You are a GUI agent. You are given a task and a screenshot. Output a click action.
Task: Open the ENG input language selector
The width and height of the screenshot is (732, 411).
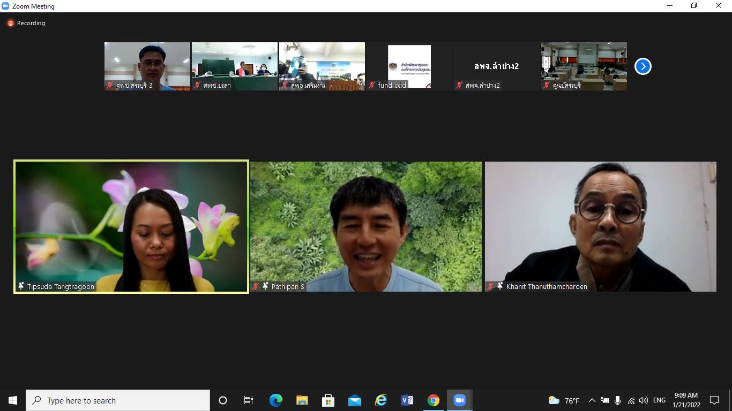659,400
